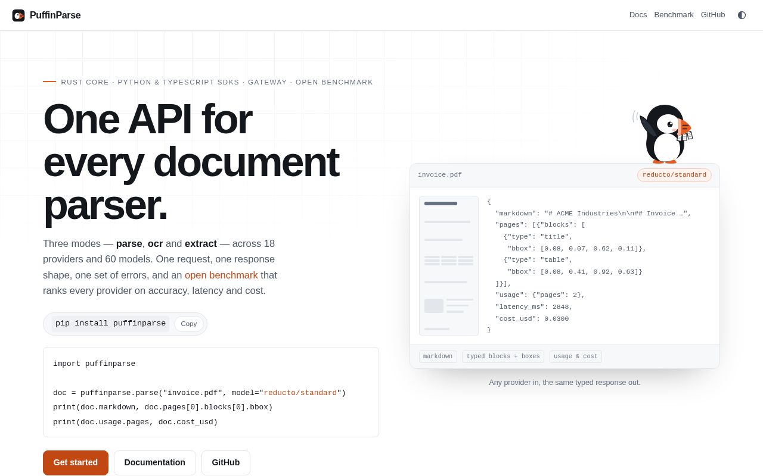Click the Get started button
Viewport: 763px width, 476px height.
click(x=76, y=463)
